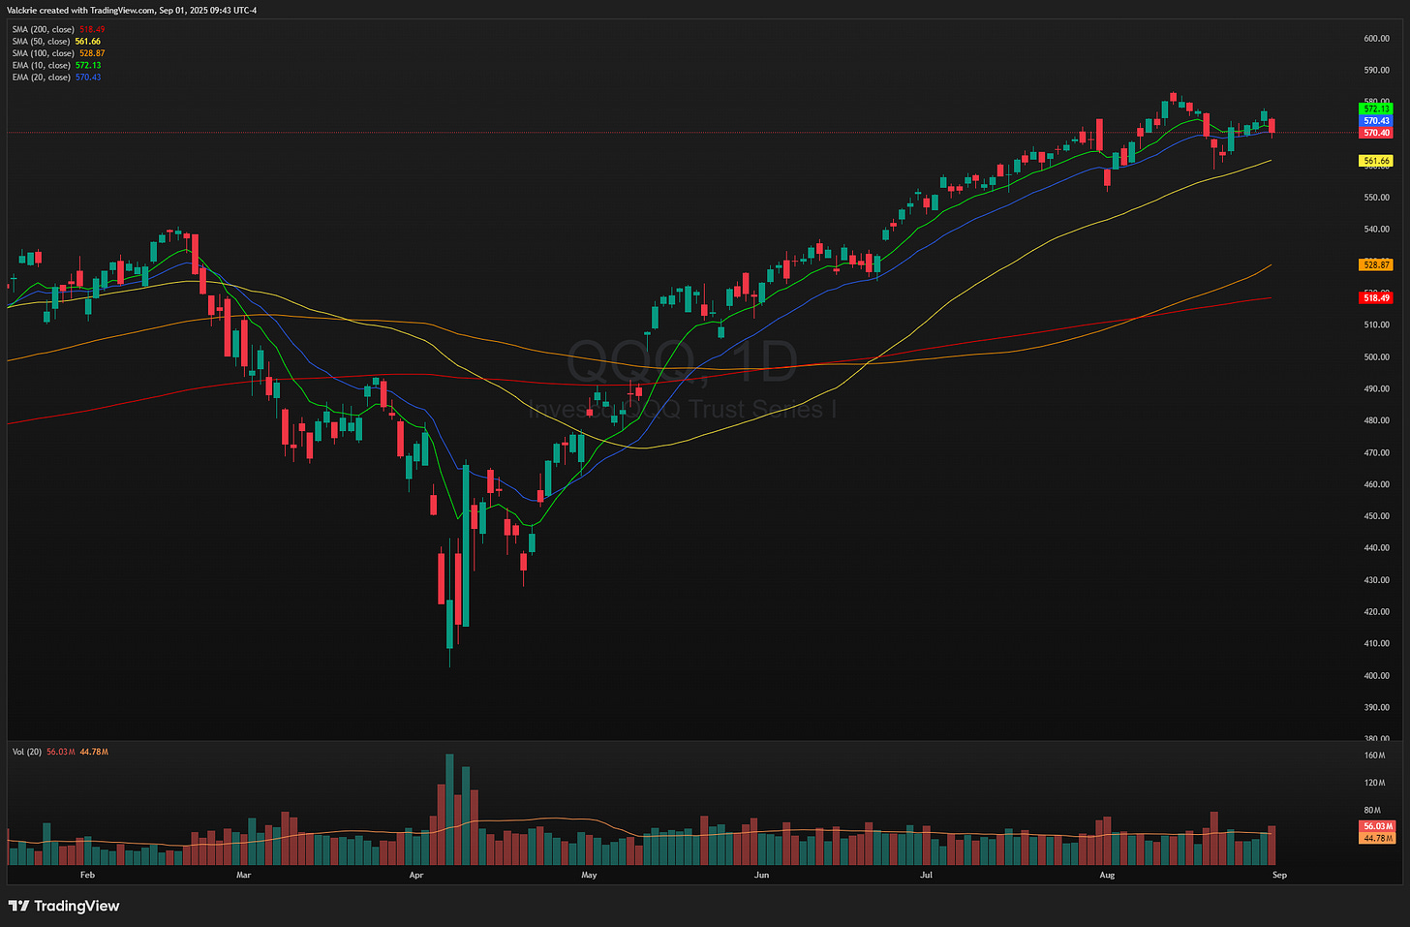Click the orange 528.87 price axis tag
This screenshot has width=1410, height=927.
point(1376,264)
